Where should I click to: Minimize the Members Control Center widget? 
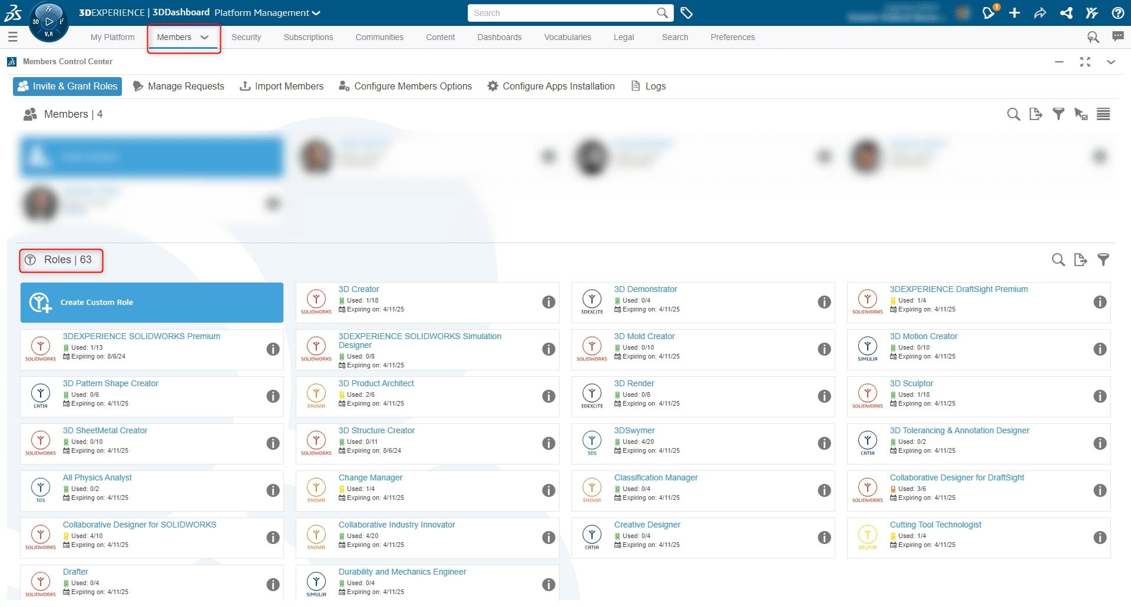1059,62
